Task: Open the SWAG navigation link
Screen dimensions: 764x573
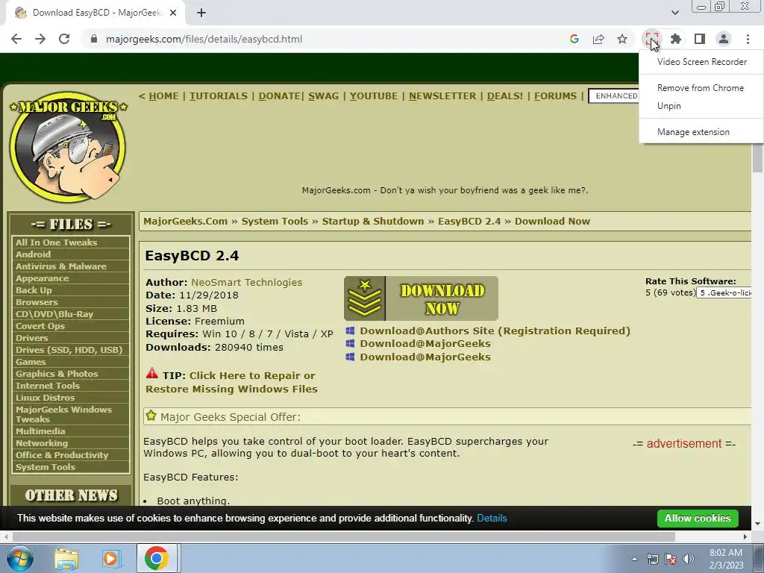Action: coord(323,96)
